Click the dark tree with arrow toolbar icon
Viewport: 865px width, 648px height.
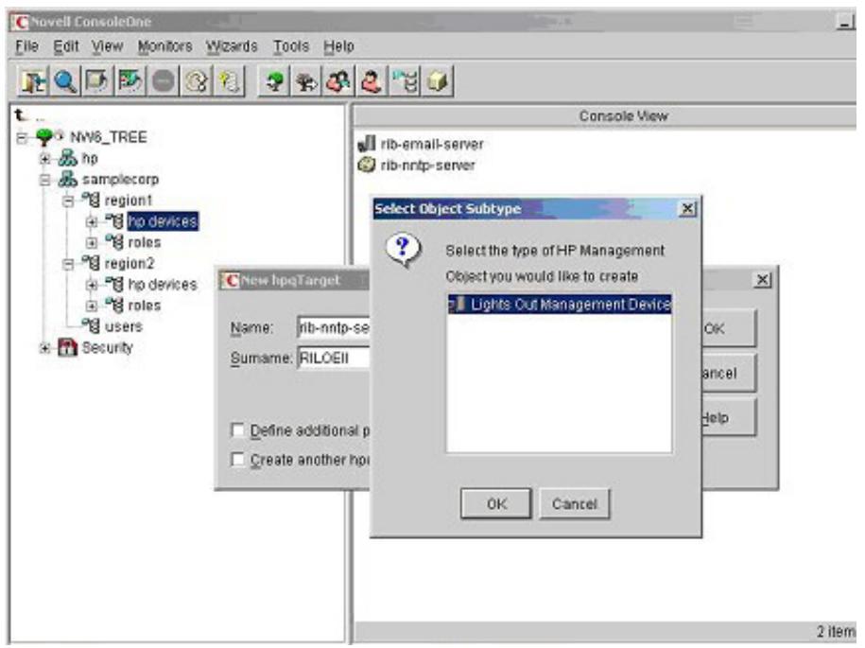[x=306, y=81]
